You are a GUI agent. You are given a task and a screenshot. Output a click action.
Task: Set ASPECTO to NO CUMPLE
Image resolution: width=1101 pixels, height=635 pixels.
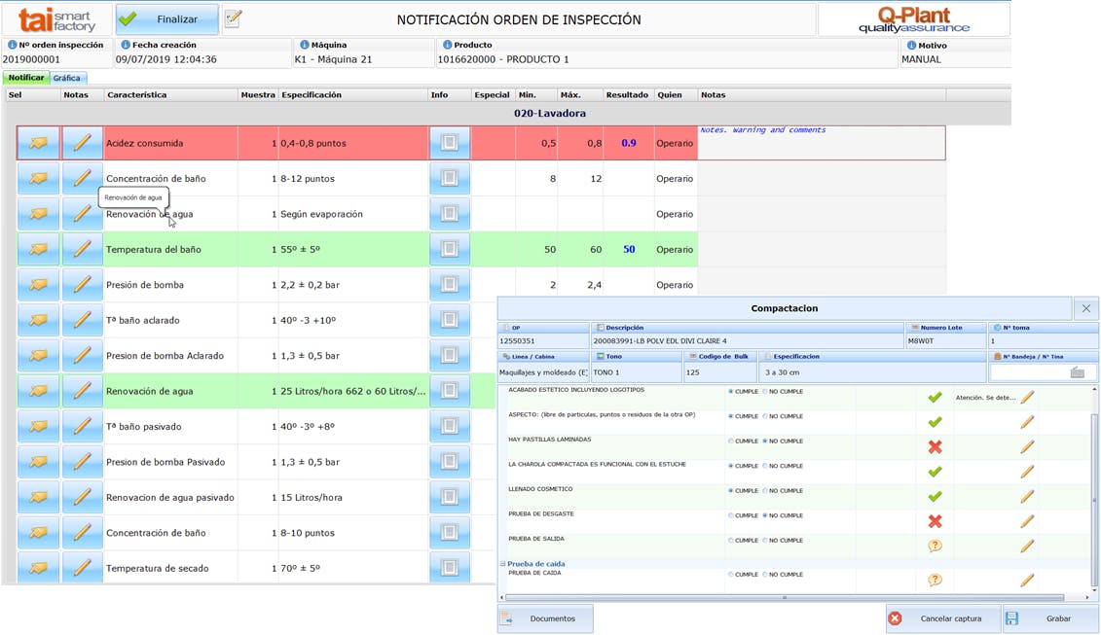764,416
